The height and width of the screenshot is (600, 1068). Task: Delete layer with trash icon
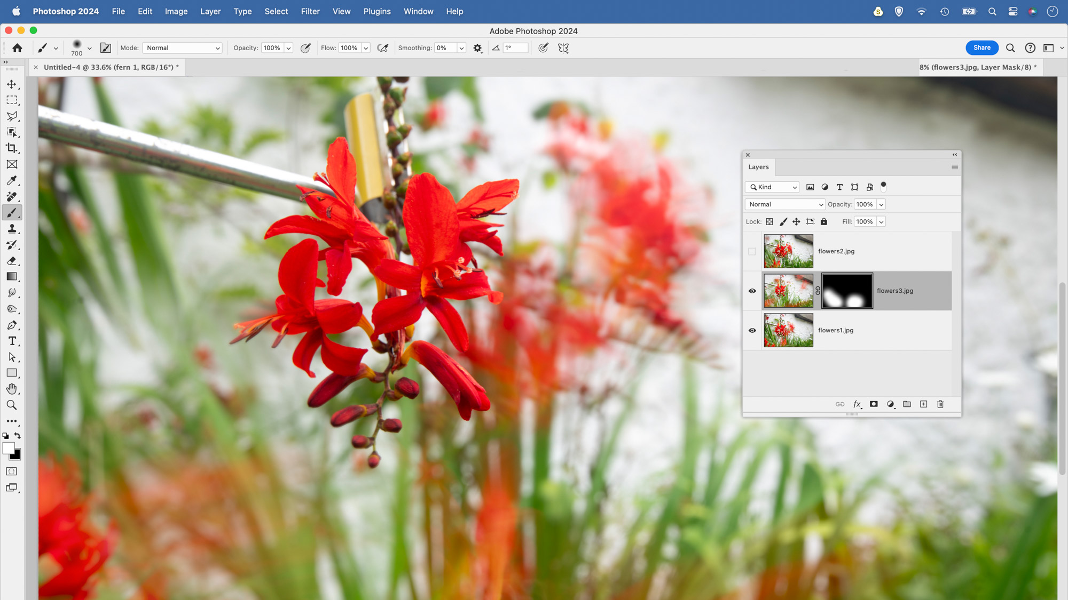(940, 404)
